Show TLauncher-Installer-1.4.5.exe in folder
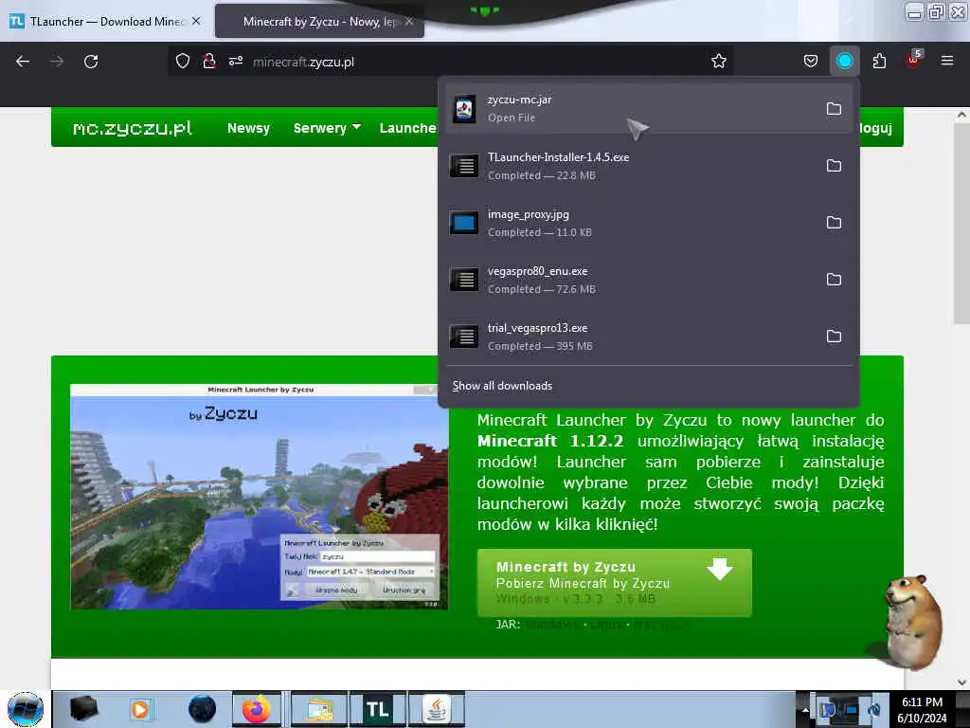 point(834,165)
